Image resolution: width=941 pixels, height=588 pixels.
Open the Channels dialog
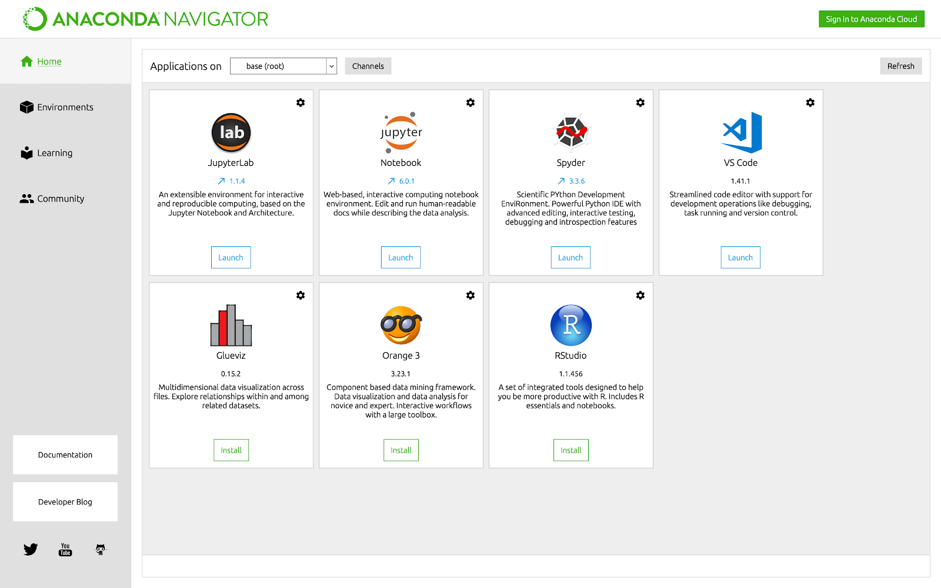(x=368, y=66)
